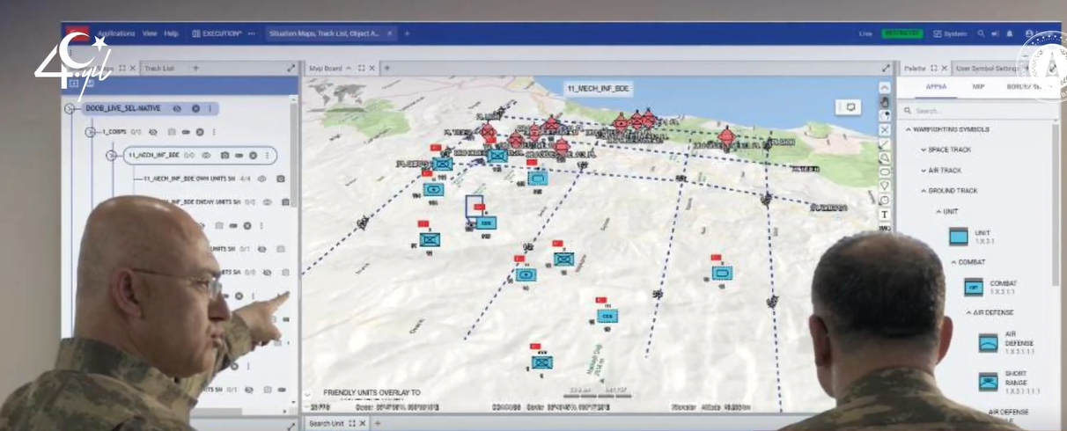Image resolution: width=1067 pixels, height=431 pixels.
Task: Select the MIP palette tab
Action: (x=978, y=87)
